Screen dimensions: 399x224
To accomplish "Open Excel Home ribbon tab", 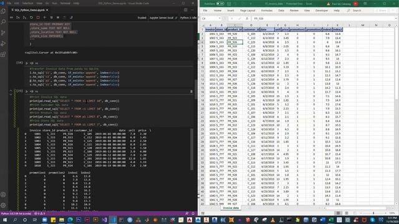I will (218, 11).
